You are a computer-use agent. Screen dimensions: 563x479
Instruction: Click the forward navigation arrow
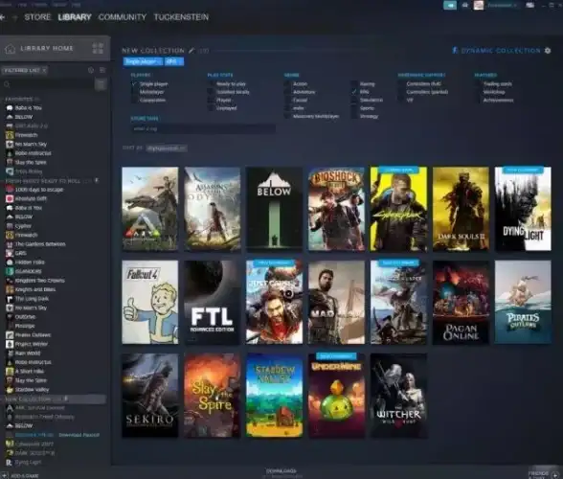pos(14,17)
